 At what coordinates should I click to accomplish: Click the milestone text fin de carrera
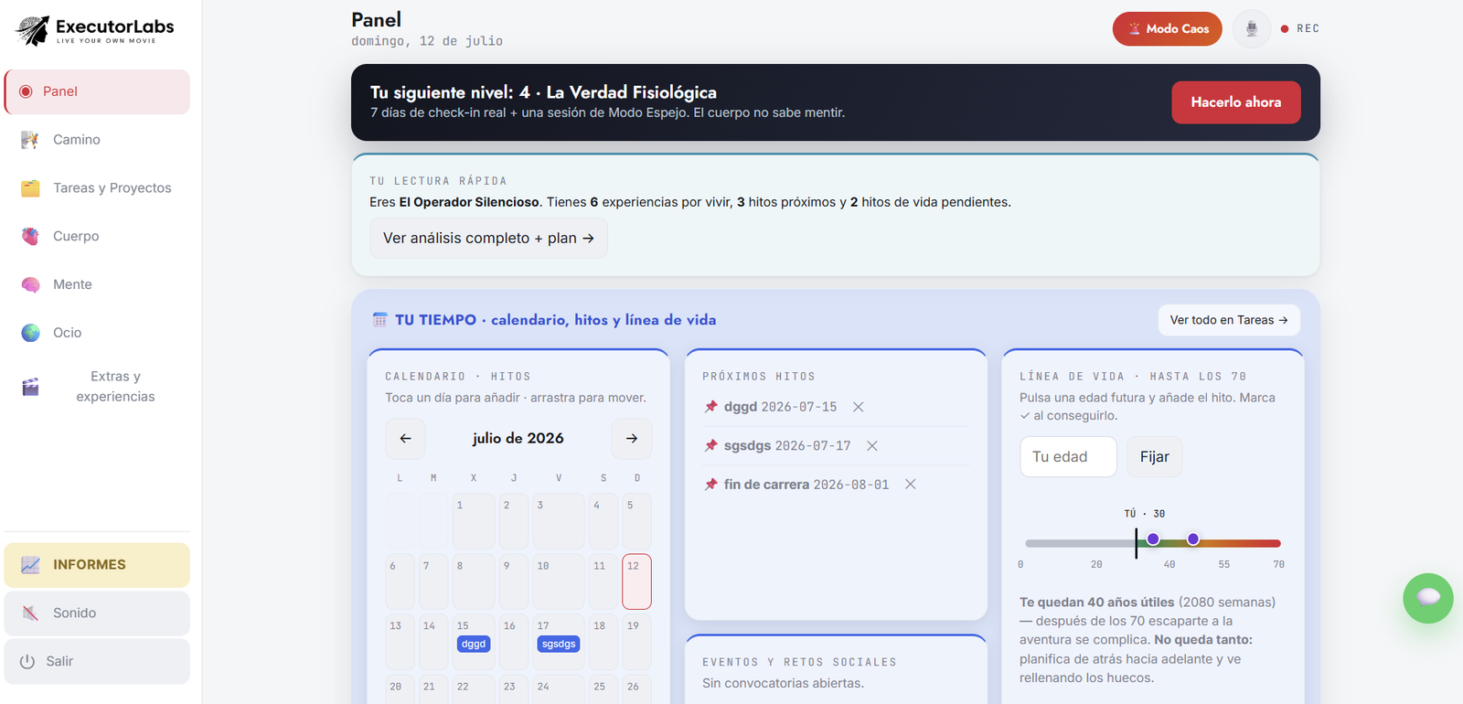pos(766,485)
